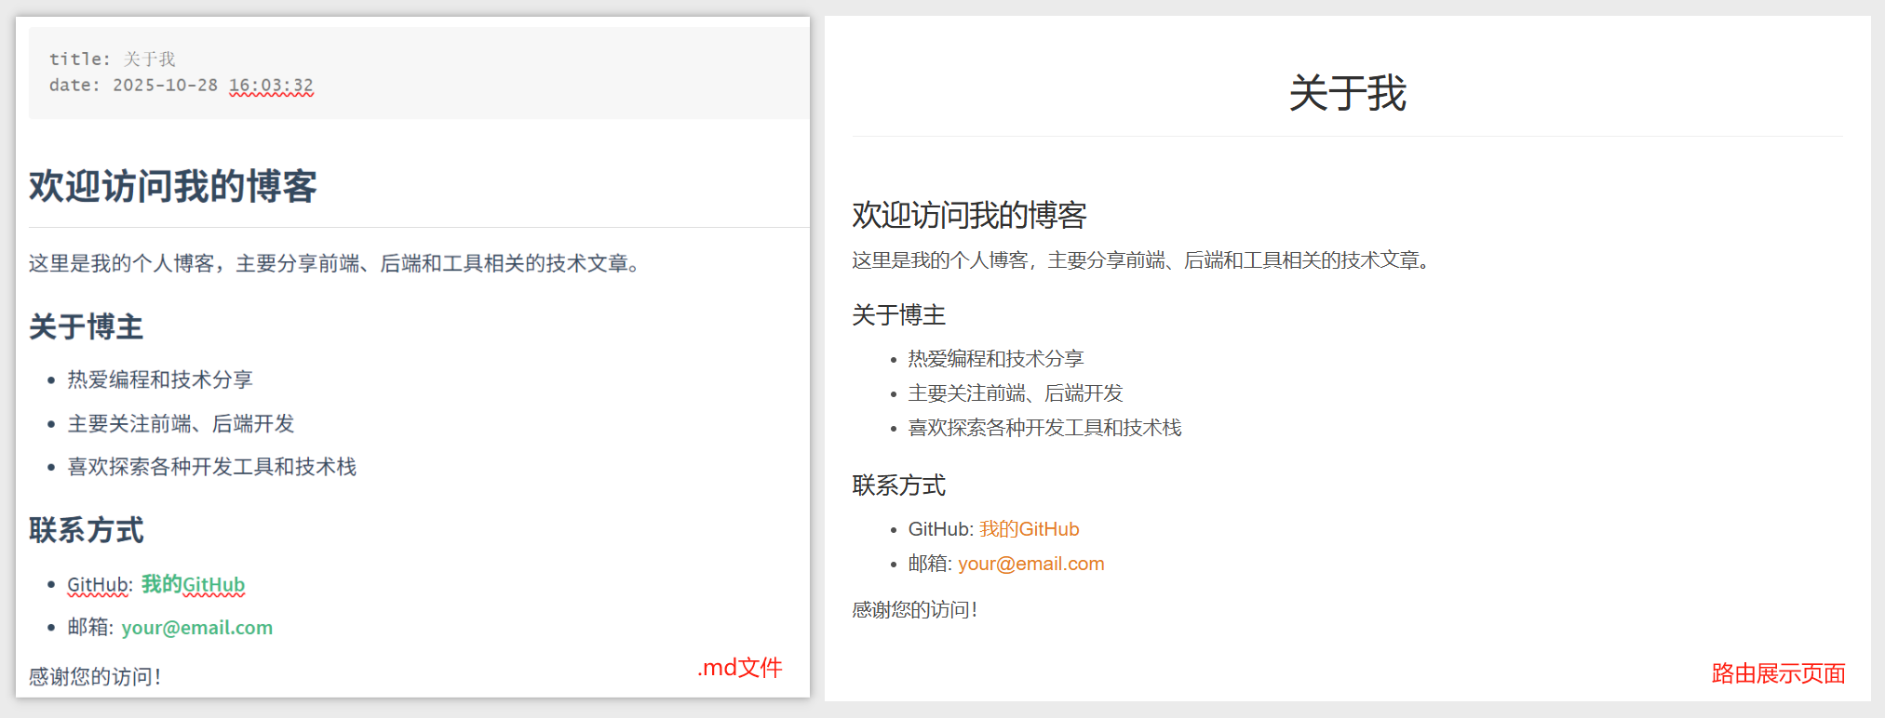Click the 关于博主 heading on the rendered page
This screenshot has height=718, width=1885.
tap(898, 315)
